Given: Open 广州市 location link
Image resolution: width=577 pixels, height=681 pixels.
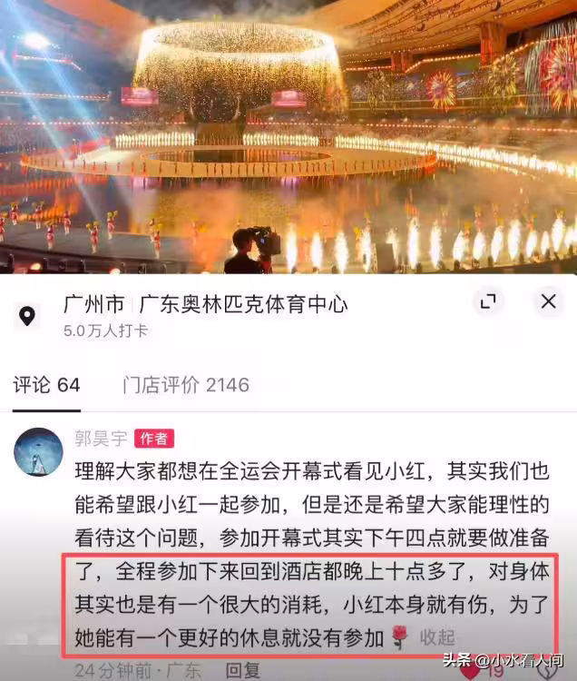Looking at the screenshot, I should (x=94, y=304).
